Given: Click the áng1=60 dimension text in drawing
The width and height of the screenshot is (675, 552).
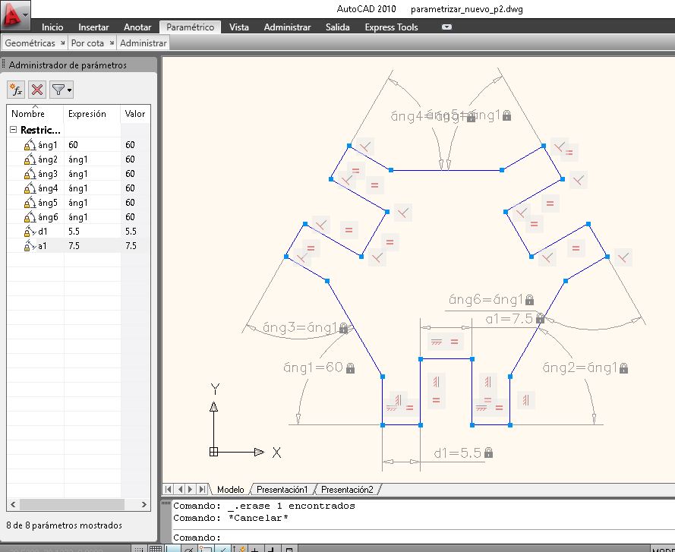Looking at the screenshot, I should 314,367.
